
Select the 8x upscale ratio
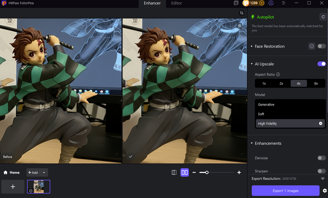click(x=316, y=84)
